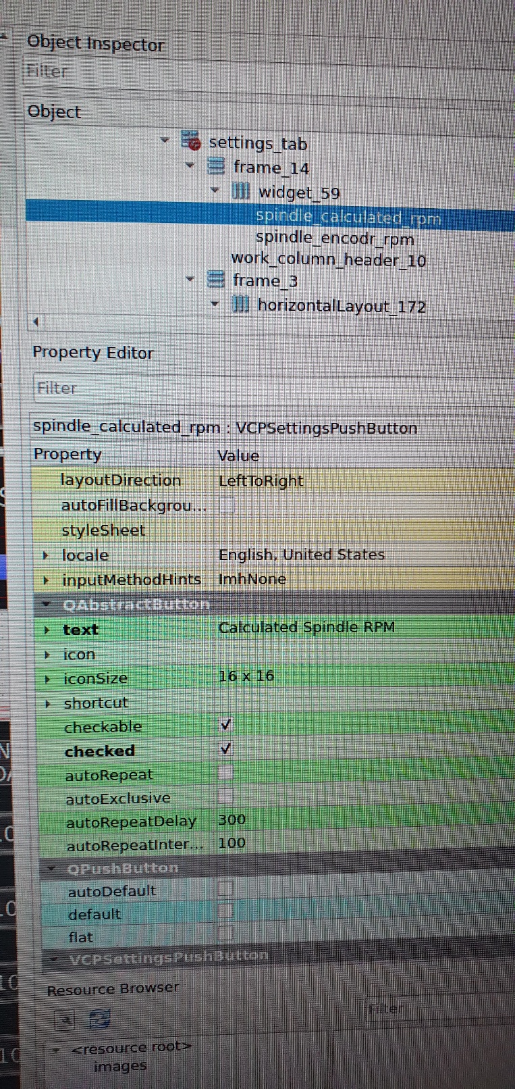The height and width of the screenshot is (1089, 515).
Task: Uncheck the checked property checkbox
Action: 226,749
